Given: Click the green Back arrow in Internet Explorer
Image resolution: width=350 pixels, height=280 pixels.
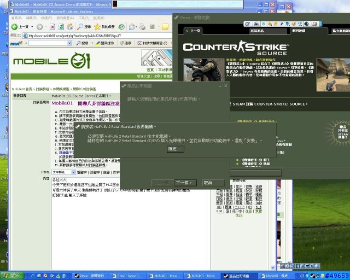Looking at the screenshot, I should [x=14, y=27].
